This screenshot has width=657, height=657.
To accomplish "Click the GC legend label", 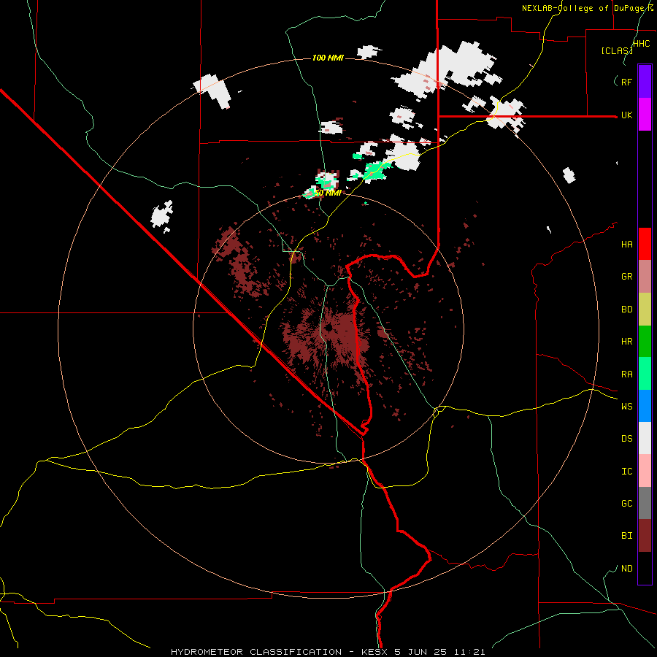I will [626, 504].
